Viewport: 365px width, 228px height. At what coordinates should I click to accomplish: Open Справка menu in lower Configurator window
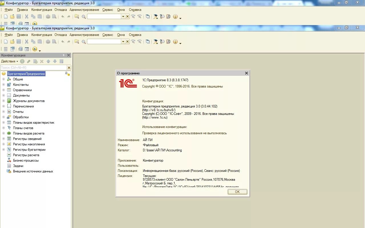point(135,35)
